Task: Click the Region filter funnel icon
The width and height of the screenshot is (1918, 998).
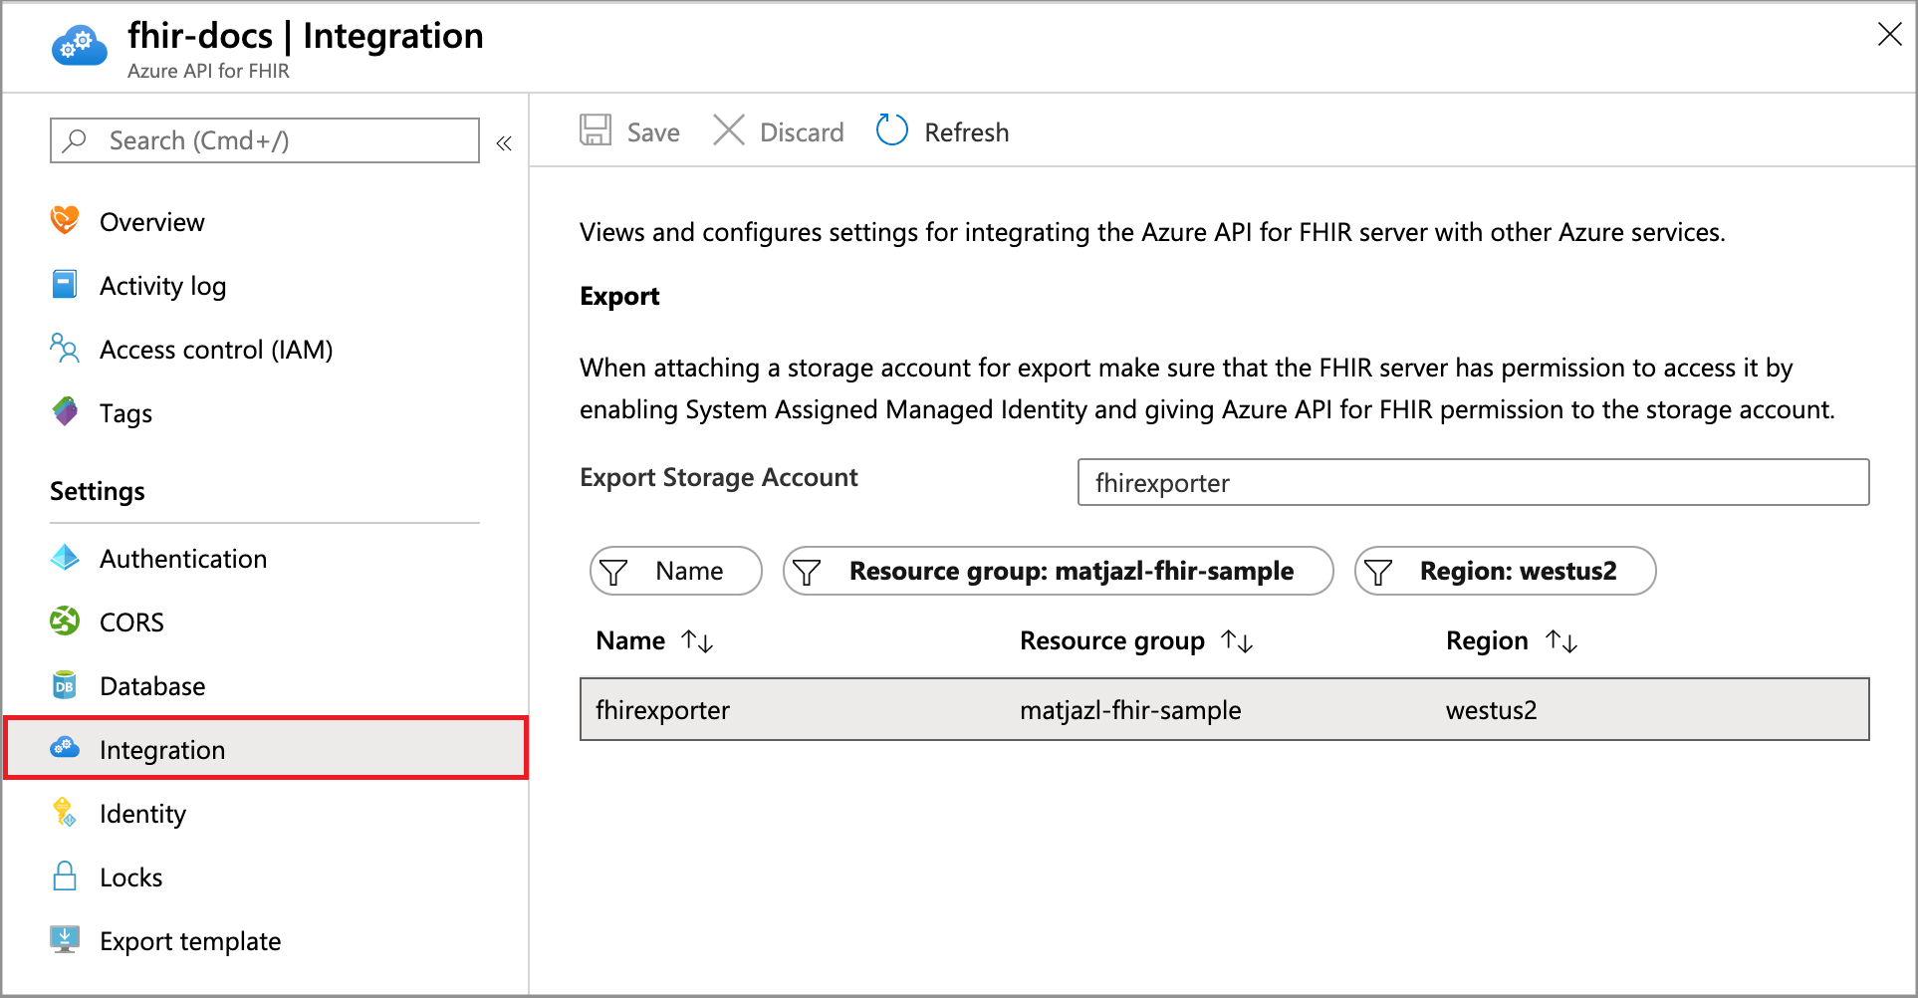Action: (x=1378, y=573)
